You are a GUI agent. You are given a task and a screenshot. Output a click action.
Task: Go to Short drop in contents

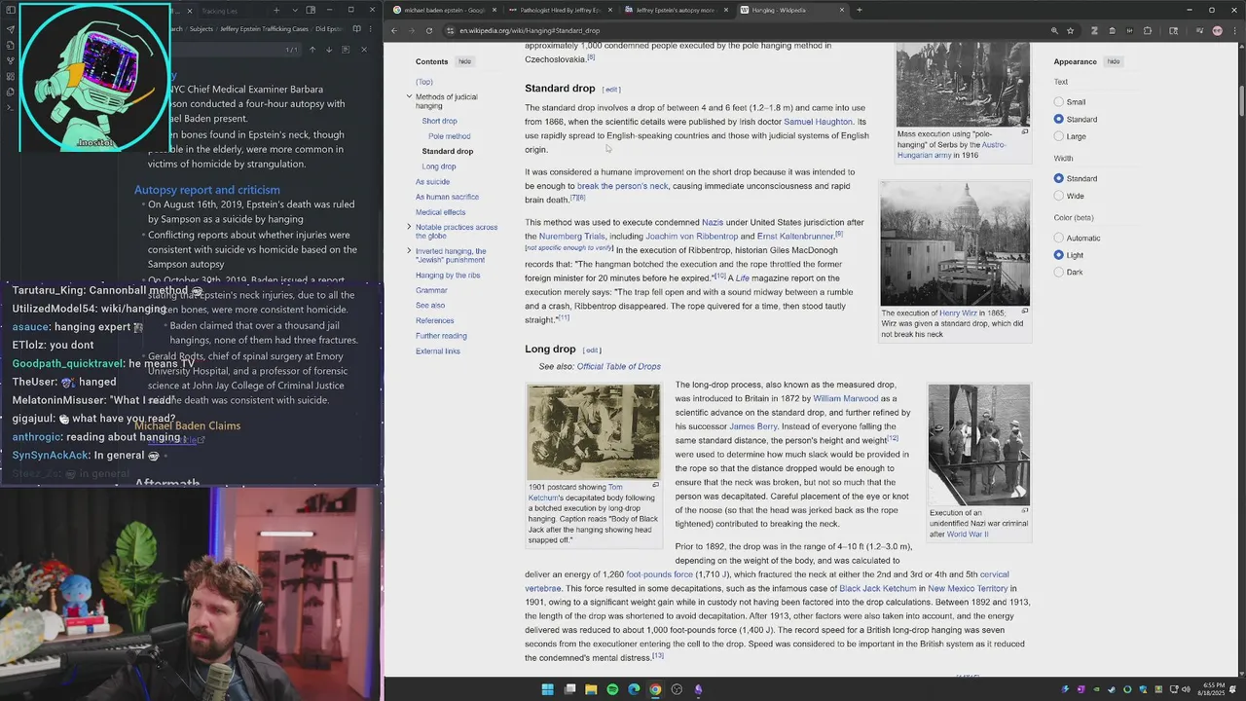pos(439,121)
